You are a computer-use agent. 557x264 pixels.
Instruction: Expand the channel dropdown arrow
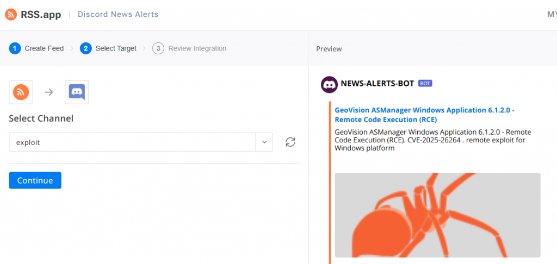pyautogui.click(x=264, y=142)
